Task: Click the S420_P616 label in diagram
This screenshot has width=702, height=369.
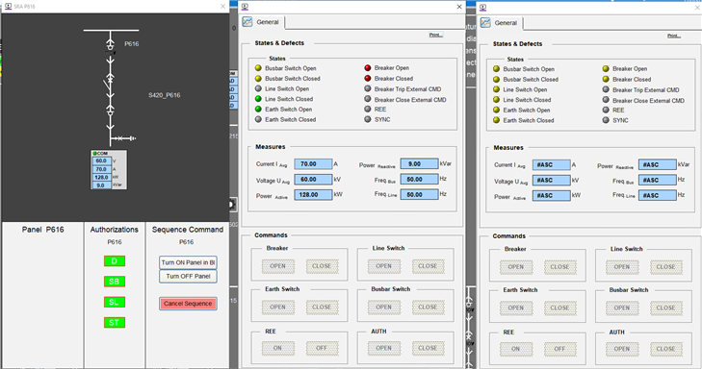Action: pos(165,95)
